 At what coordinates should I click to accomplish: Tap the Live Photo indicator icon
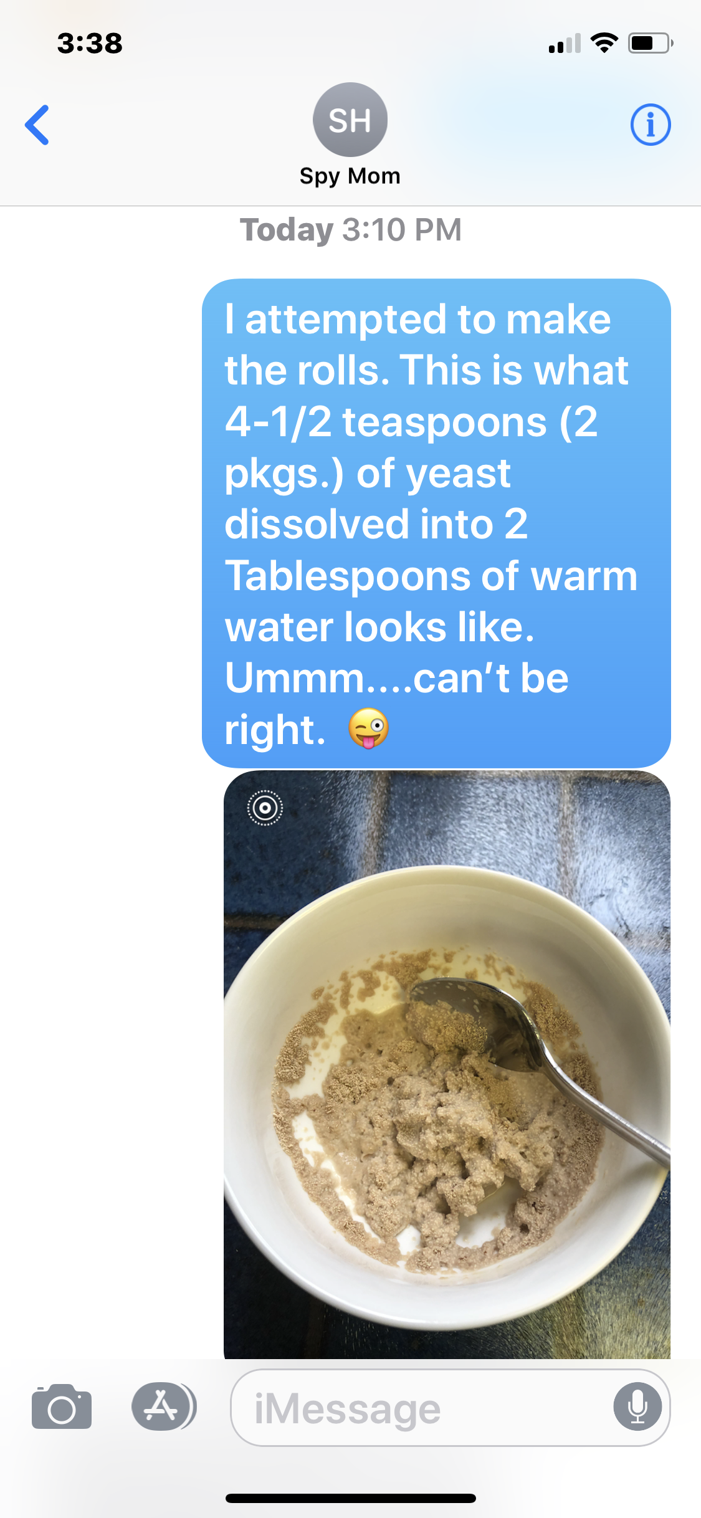265,808
